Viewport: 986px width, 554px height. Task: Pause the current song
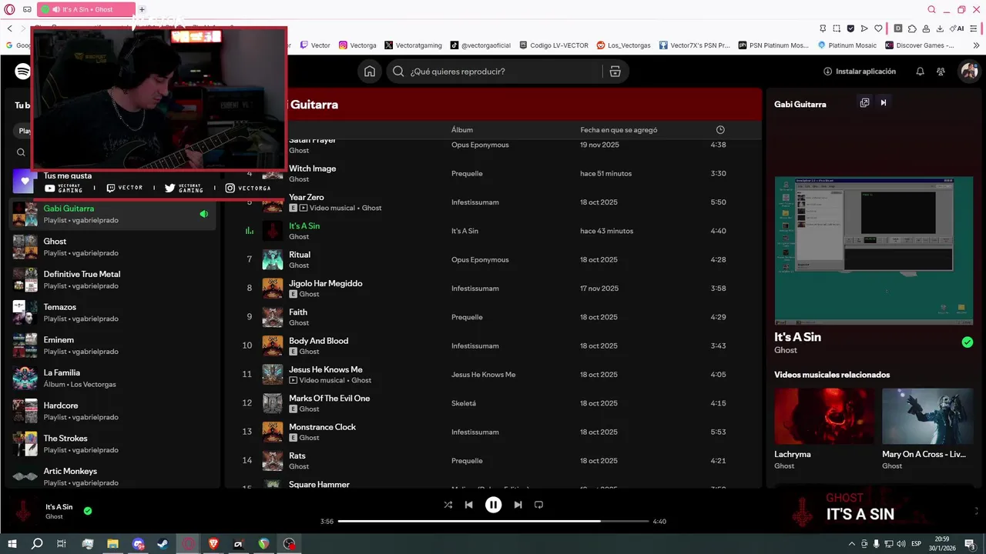pyautogui.click(x=493, y=505)
